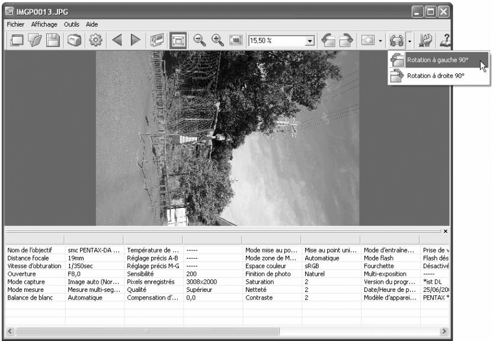
Task: Show image at 100% size icon
Action: (x=236, y=40)
